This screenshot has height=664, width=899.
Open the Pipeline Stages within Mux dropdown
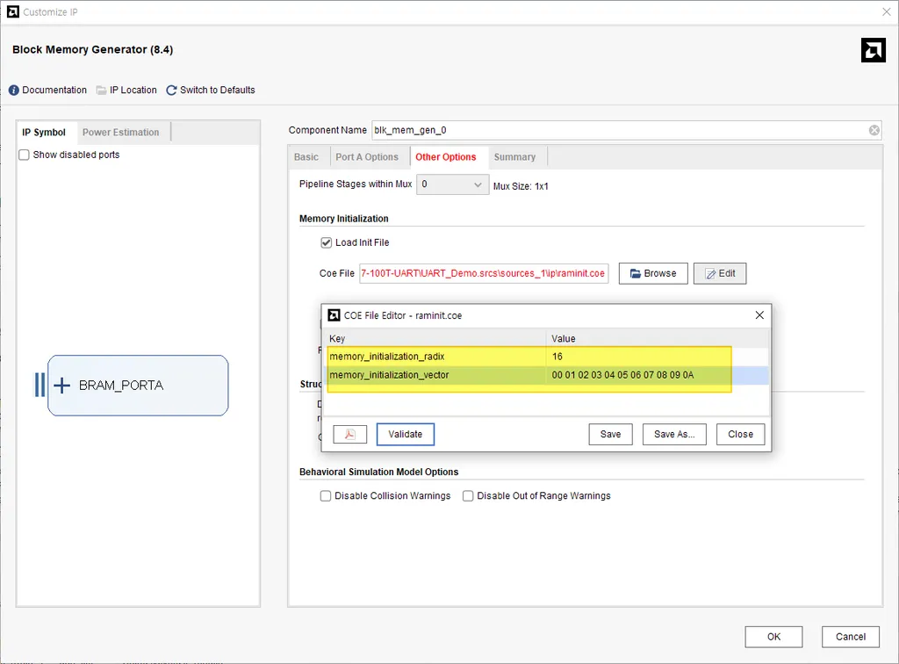pos(452,184)
